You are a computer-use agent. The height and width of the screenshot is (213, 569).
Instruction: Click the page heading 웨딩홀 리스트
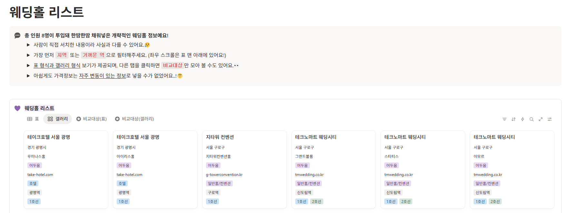coord(46,12)
